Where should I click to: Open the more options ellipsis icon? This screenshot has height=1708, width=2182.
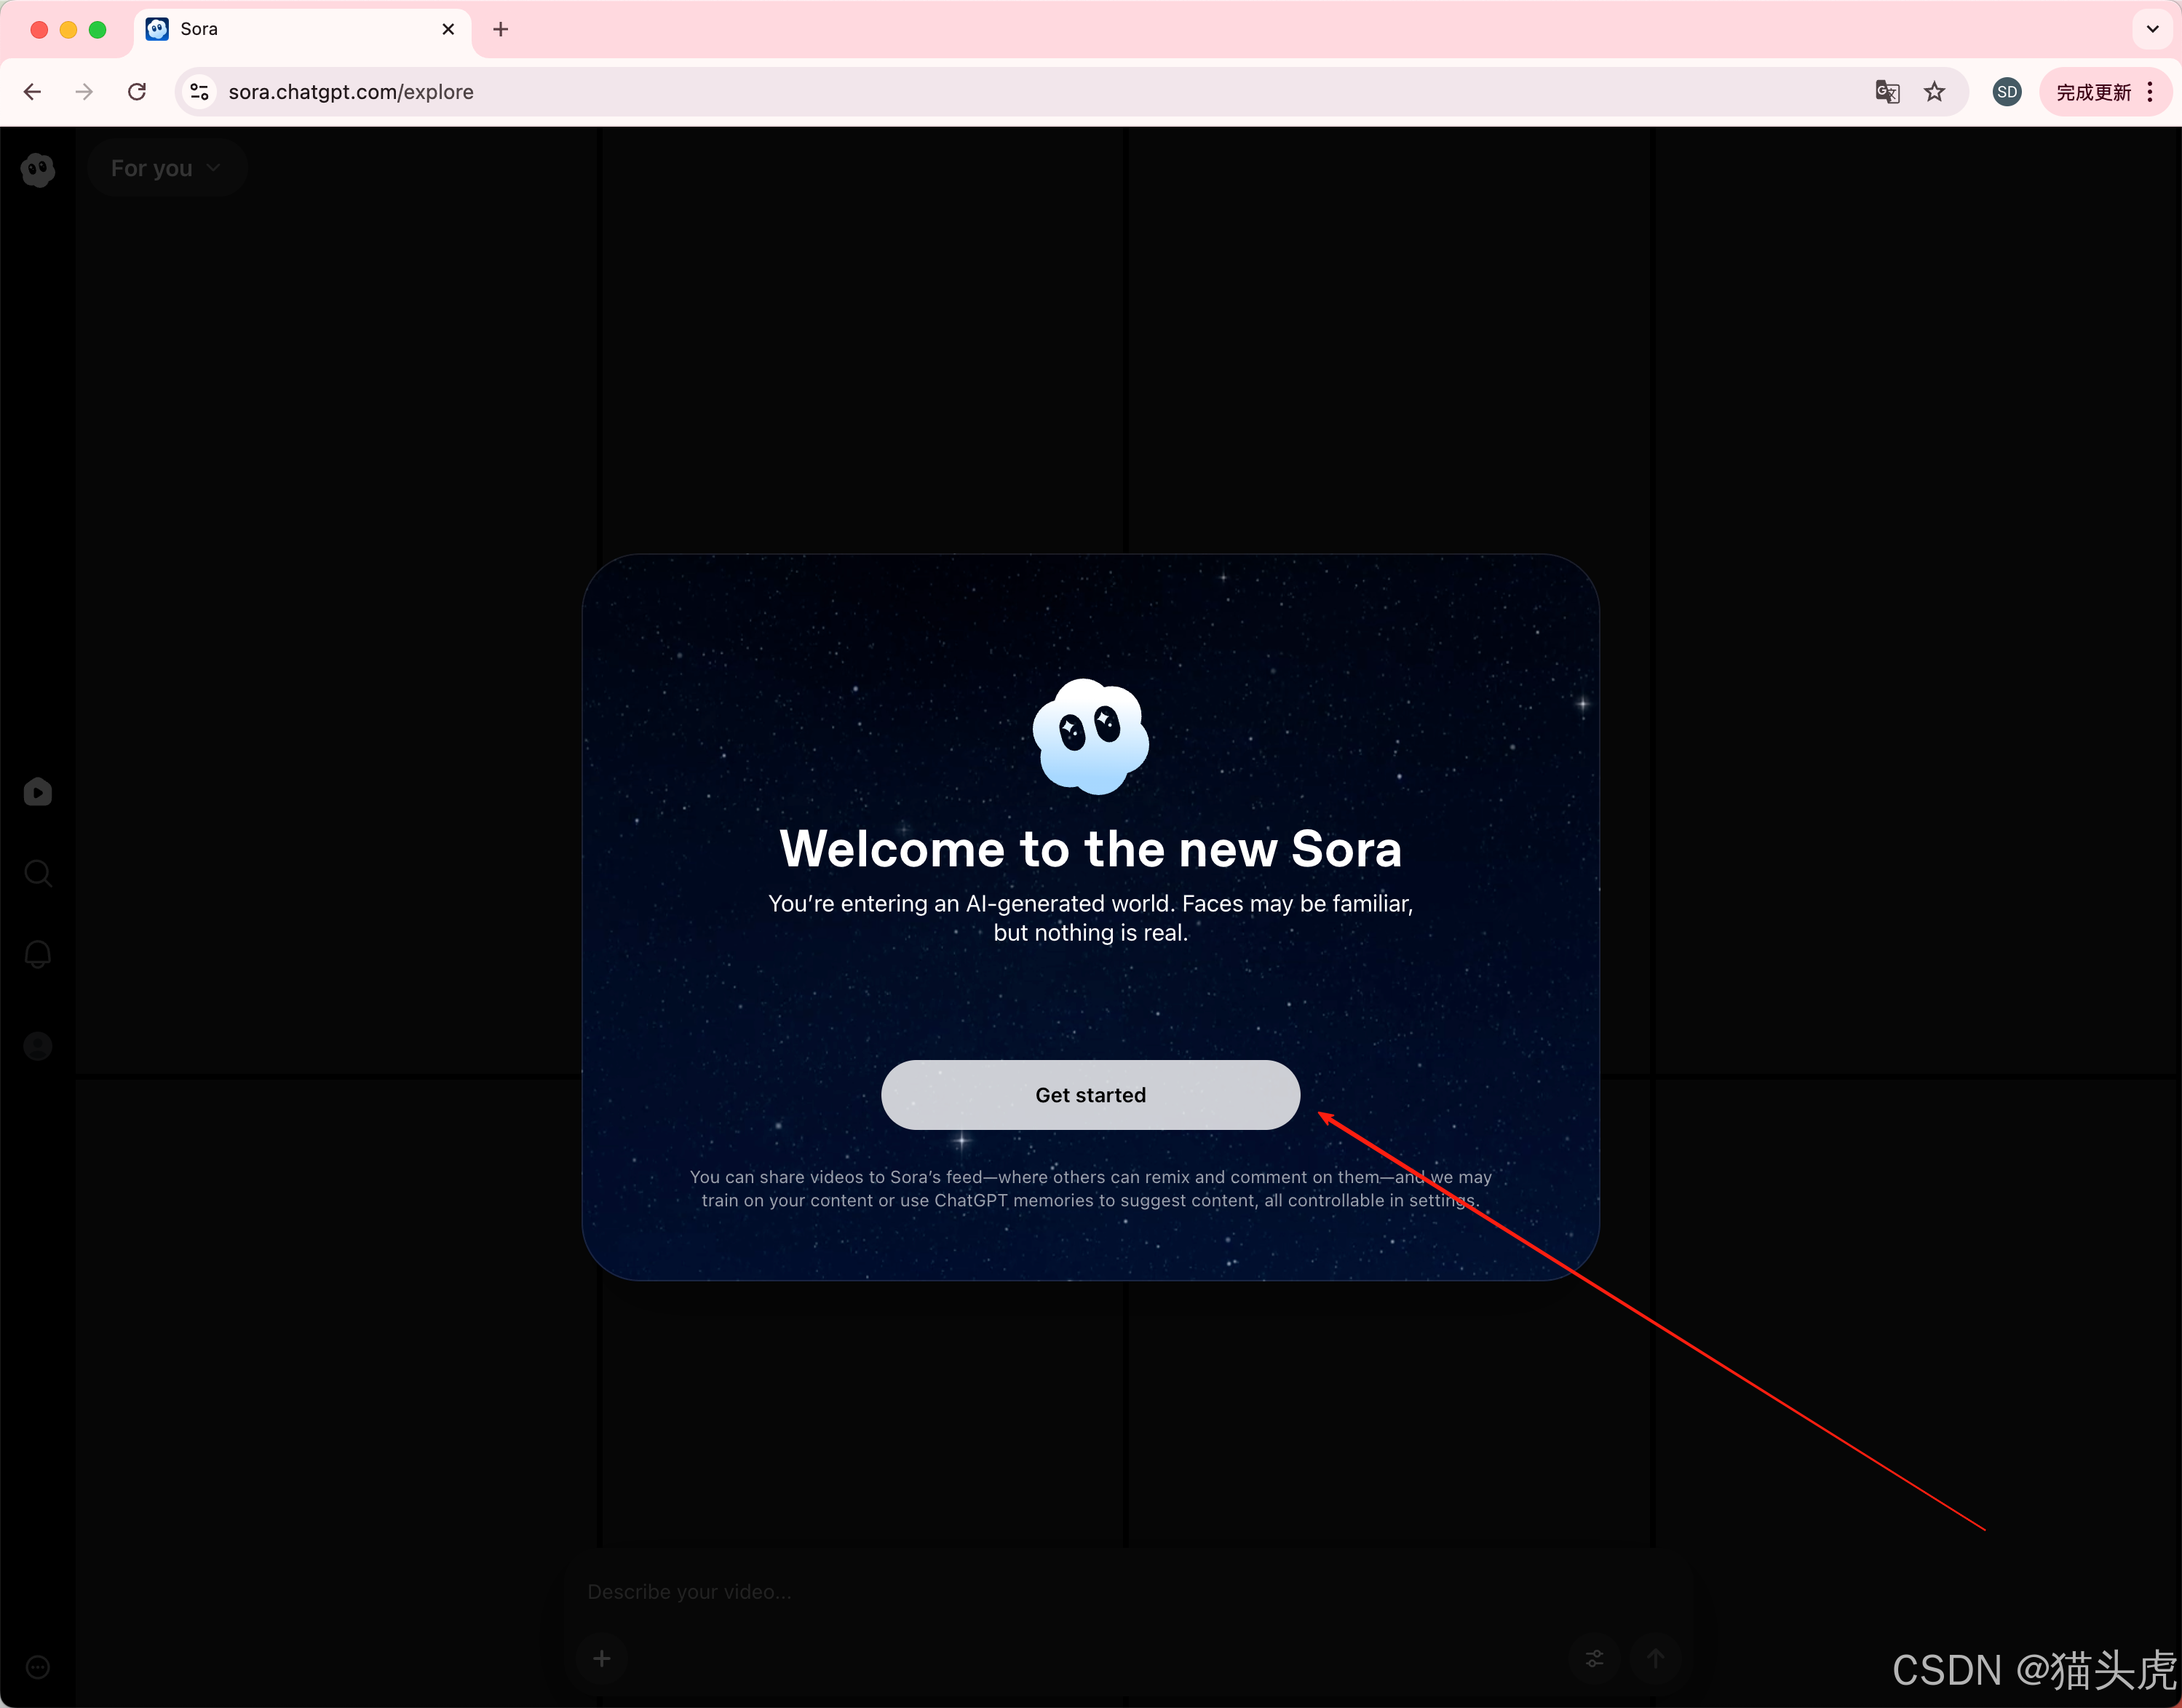(x=38, y=1667)
